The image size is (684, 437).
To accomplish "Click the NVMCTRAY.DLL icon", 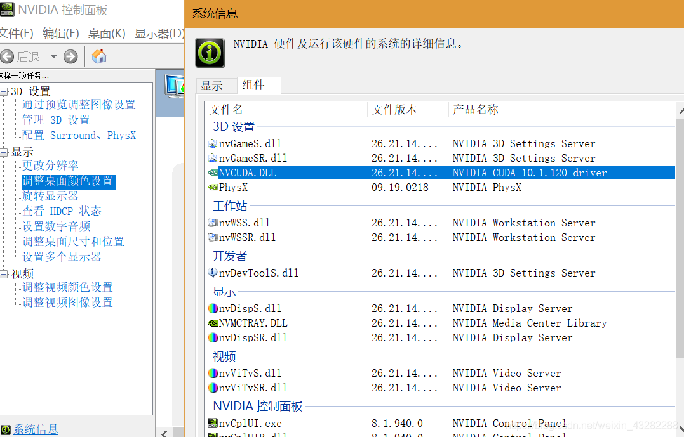I will [213, 323].
